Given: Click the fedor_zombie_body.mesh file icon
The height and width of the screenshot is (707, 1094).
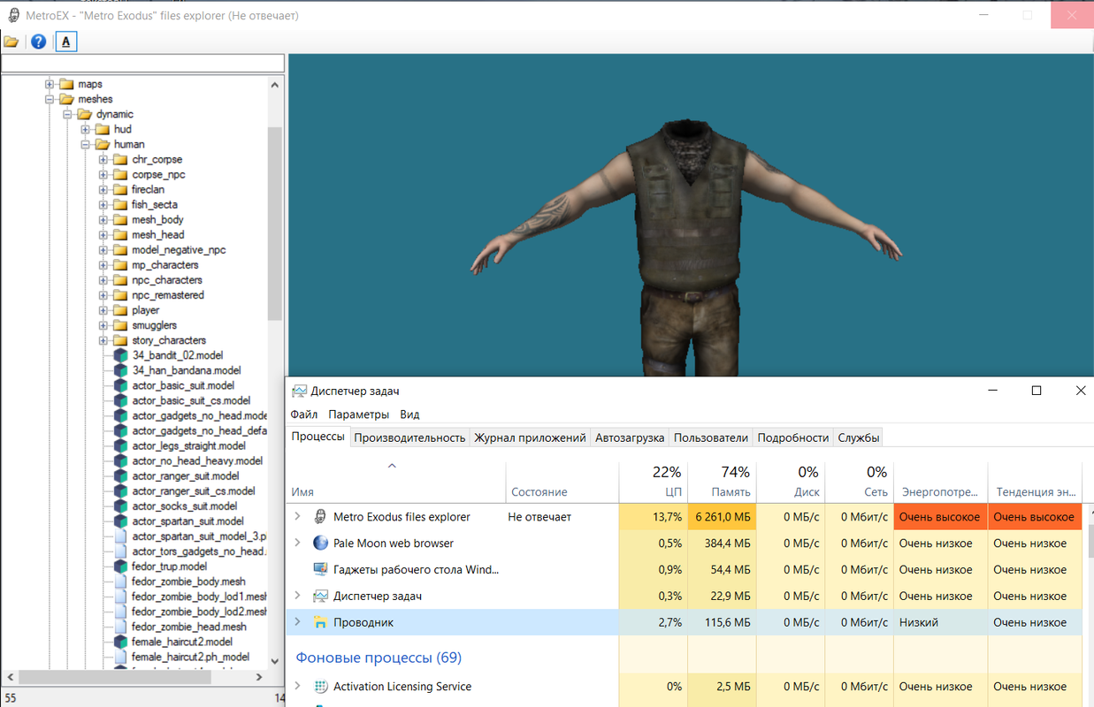Looking at the screenshot, I should [x=121, y=582].
